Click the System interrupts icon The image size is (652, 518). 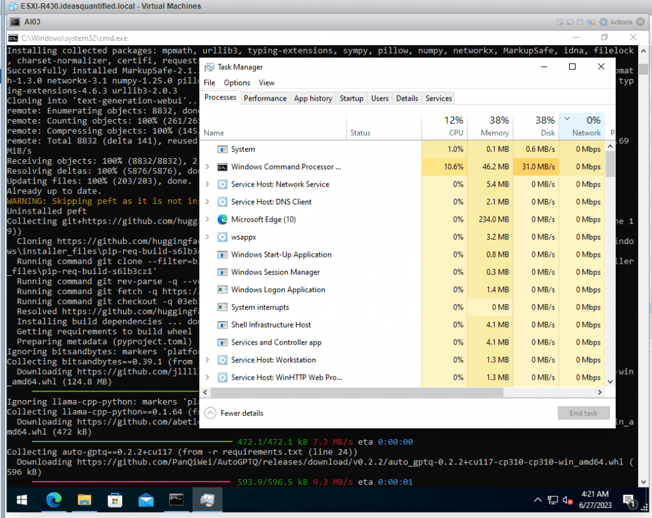(222, 307)
